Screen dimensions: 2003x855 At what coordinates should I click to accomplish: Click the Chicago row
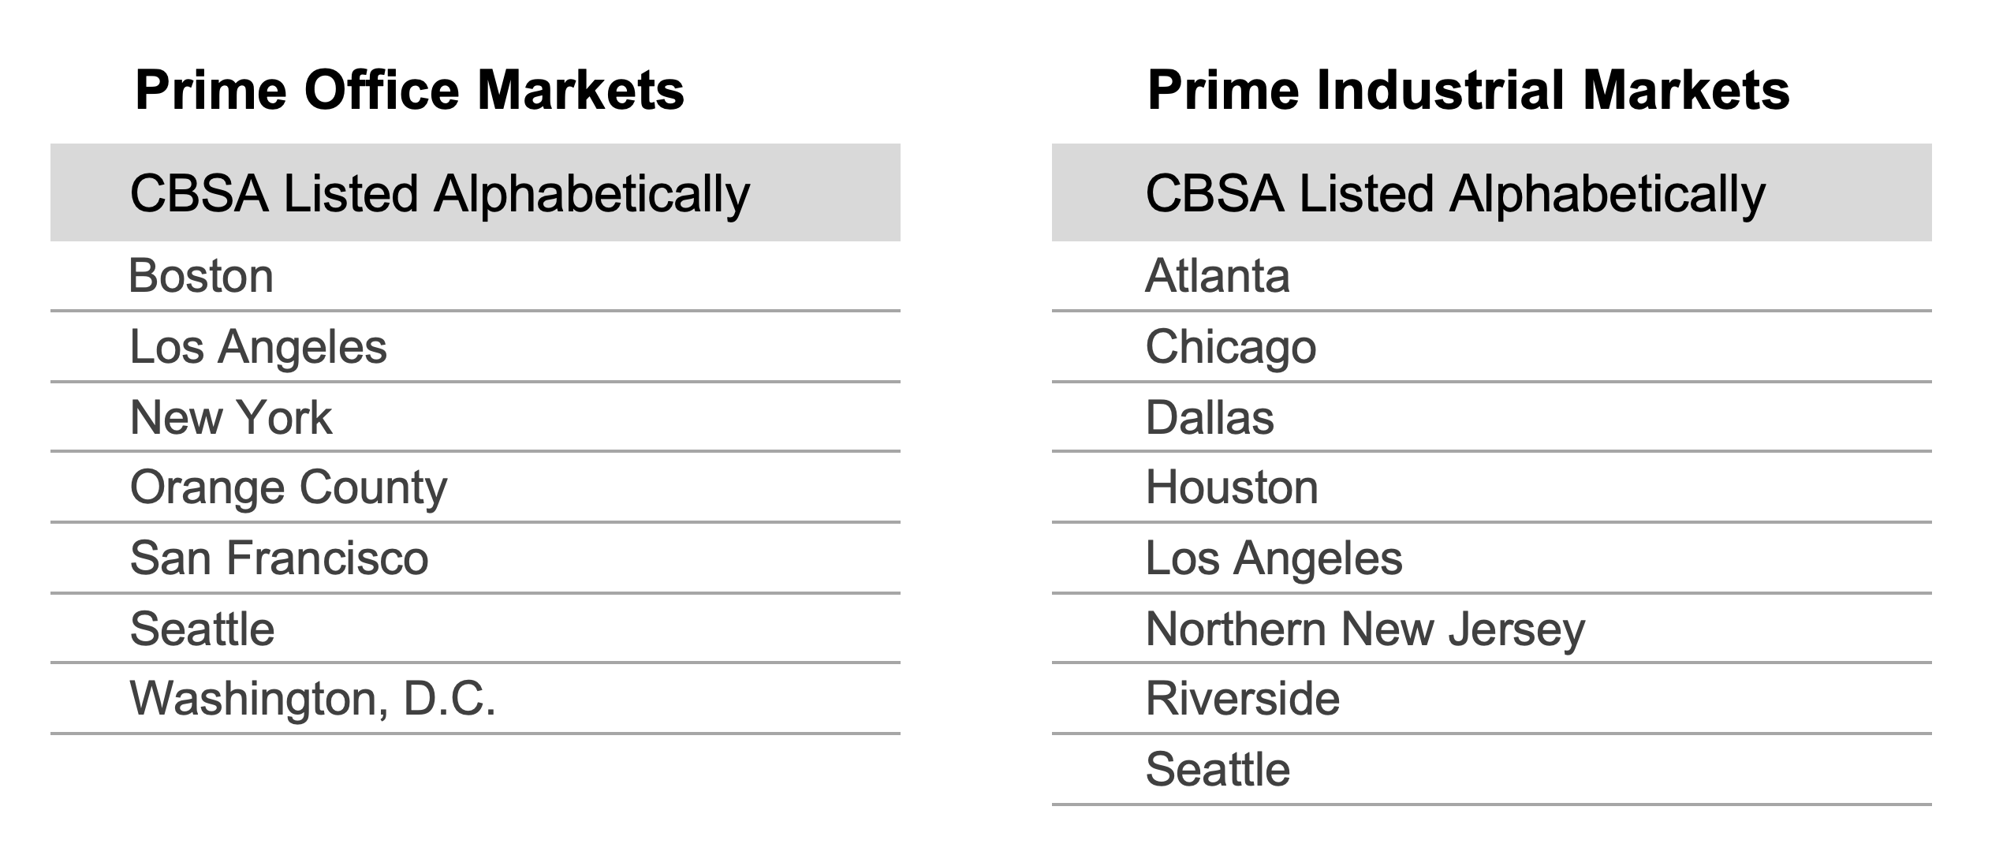(x=1492, y=346)
